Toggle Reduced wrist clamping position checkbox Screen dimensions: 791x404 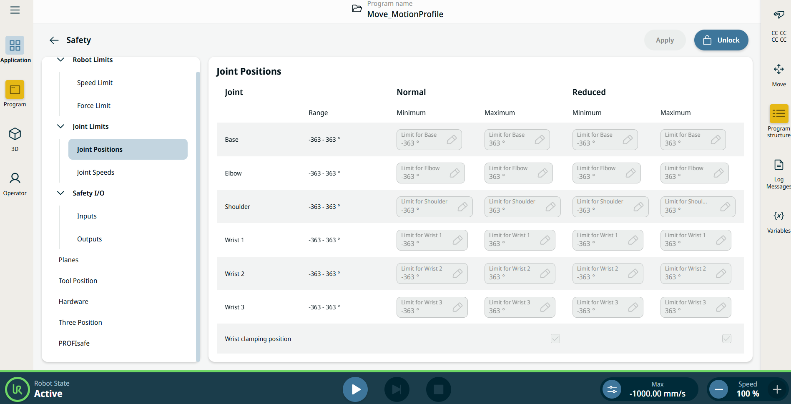pos(726,339)
